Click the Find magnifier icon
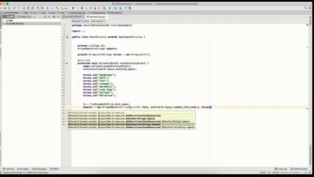The image size is (314, 177). pos(38,8)
